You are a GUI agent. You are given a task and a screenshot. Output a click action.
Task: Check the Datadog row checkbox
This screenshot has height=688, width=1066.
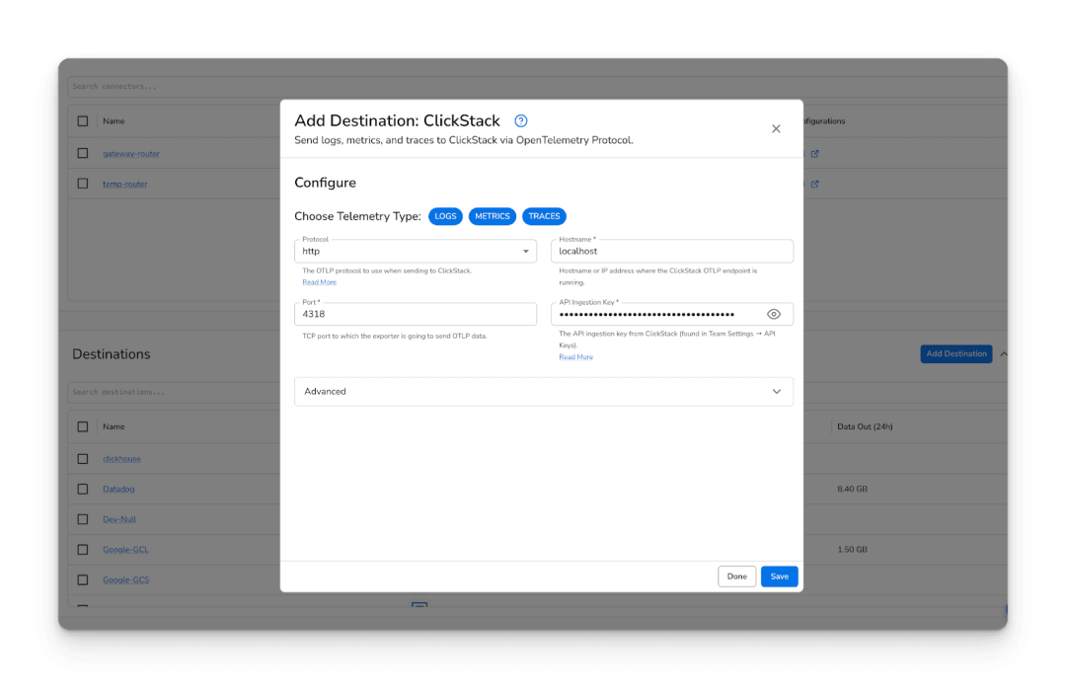[83, 489]
